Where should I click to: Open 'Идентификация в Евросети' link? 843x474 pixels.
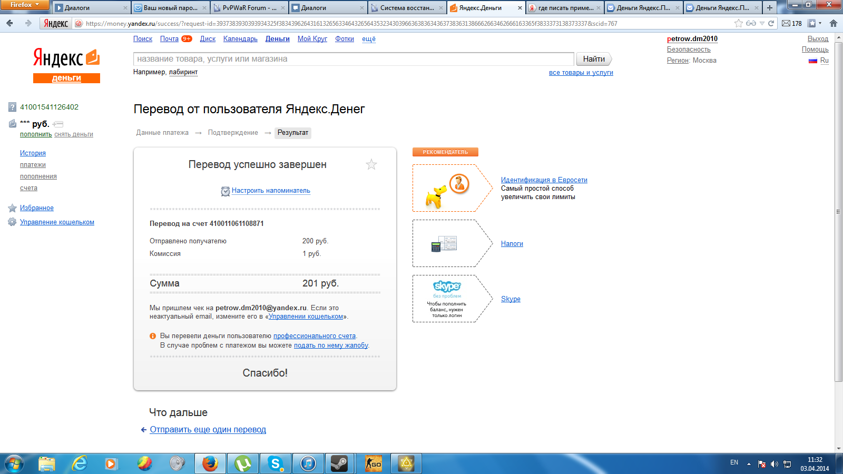(544, 180)
